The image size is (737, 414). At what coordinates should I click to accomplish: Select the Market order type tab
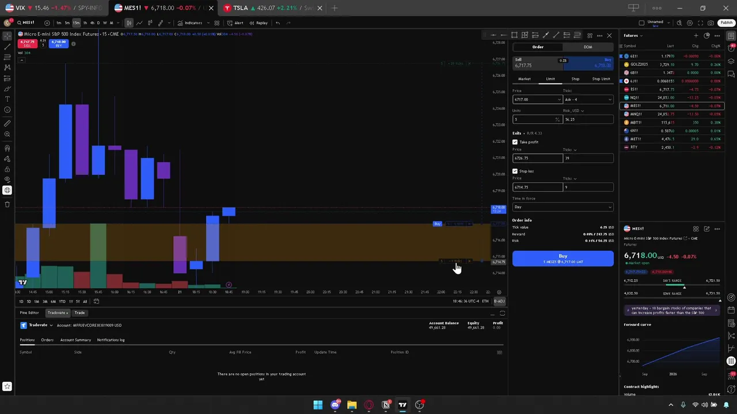click(x=525, y=79)
